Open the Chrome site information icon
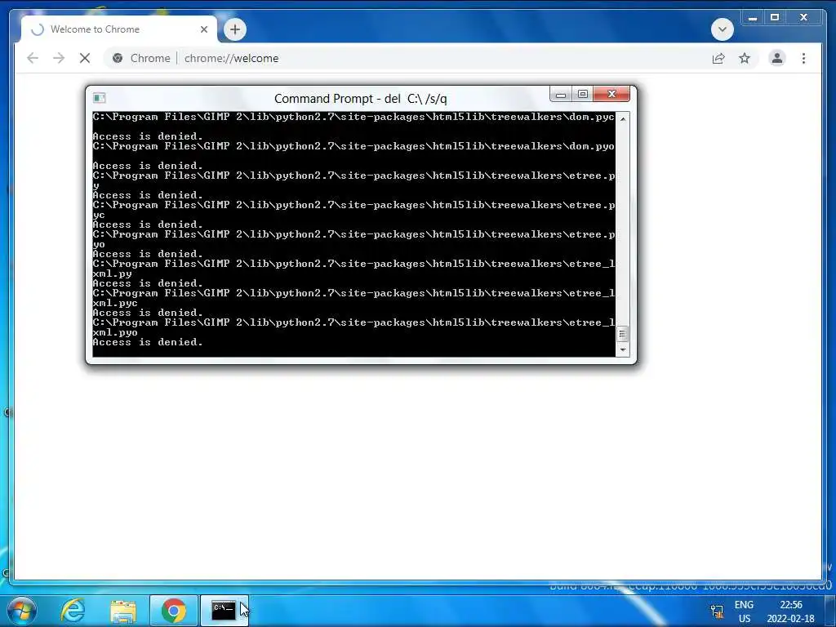This screenshot has height=627, width=836. (118, 58)
